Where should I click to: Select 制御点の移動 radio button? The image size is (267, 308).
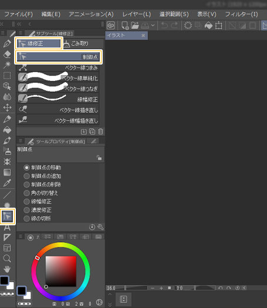point(26,168)
